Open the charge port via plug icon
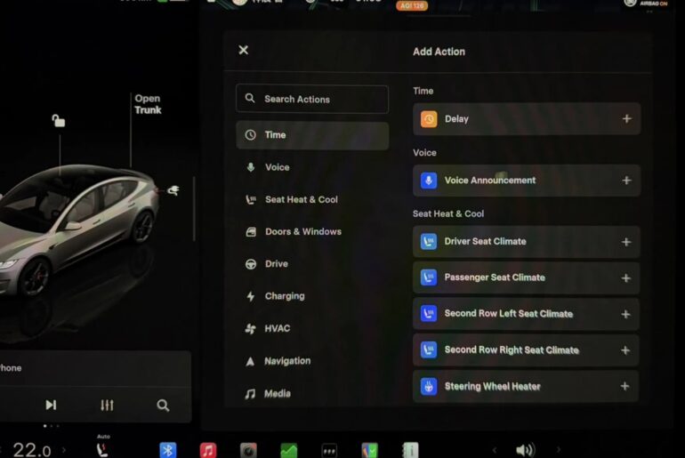The height and width of the screenshot is (458, 685). pos(173,190)
